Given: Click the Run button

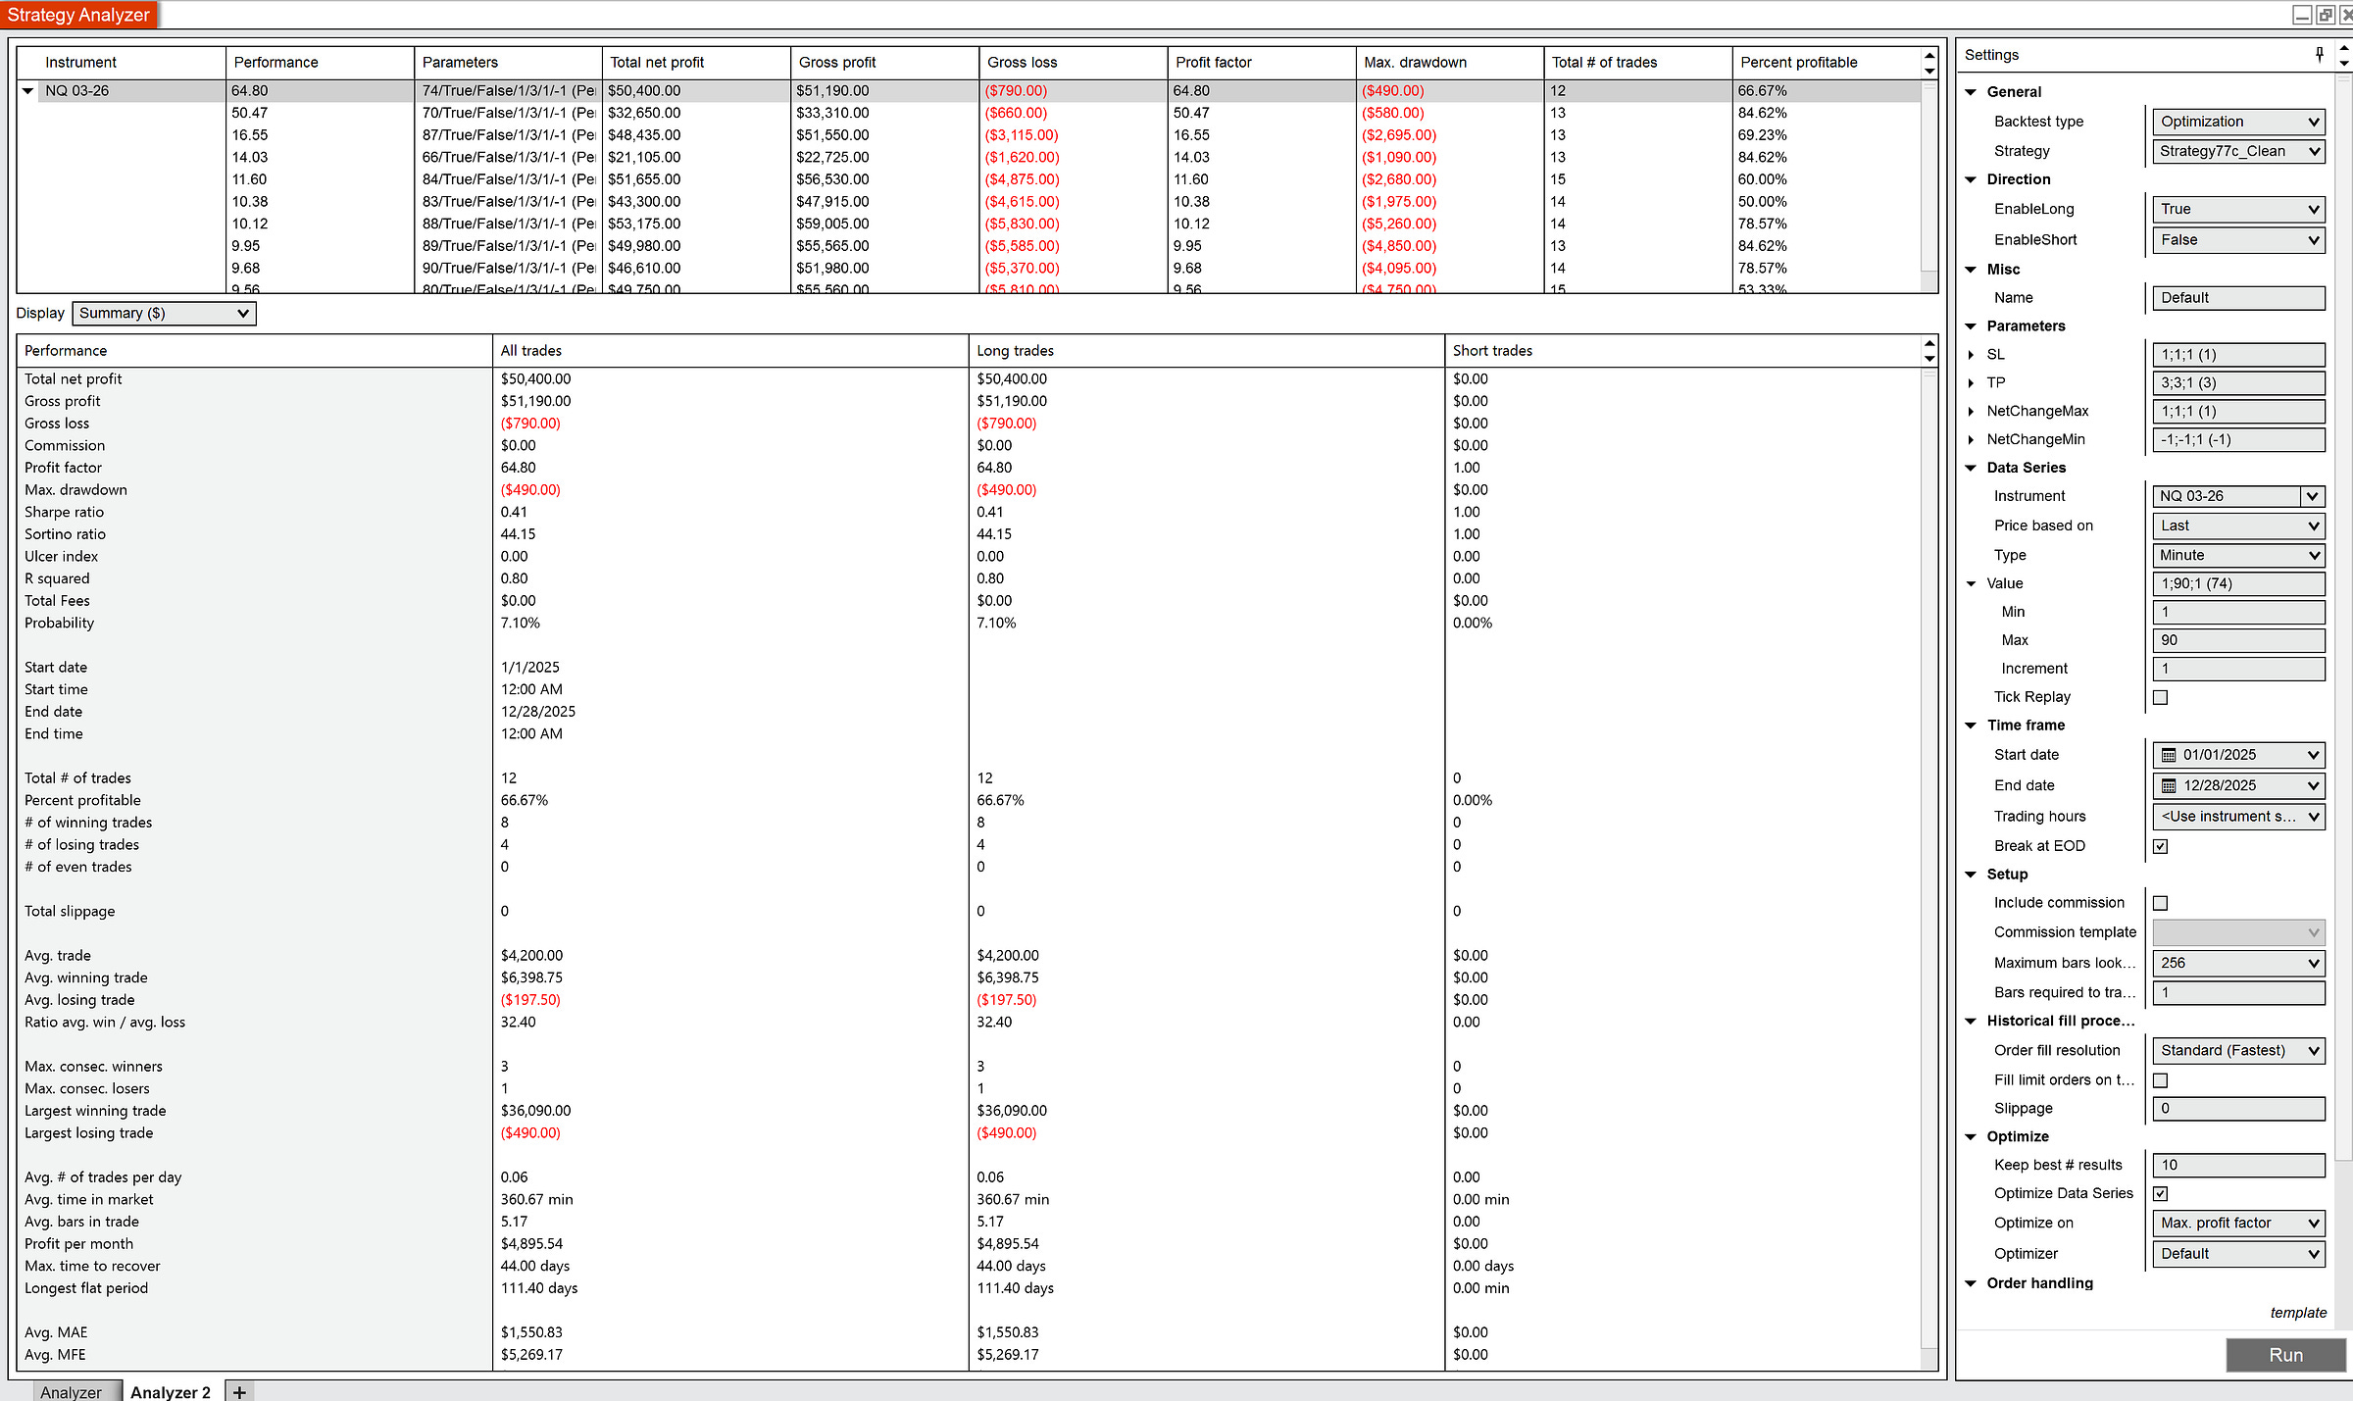Looking at the screenshot, I should [2284, 1354].
